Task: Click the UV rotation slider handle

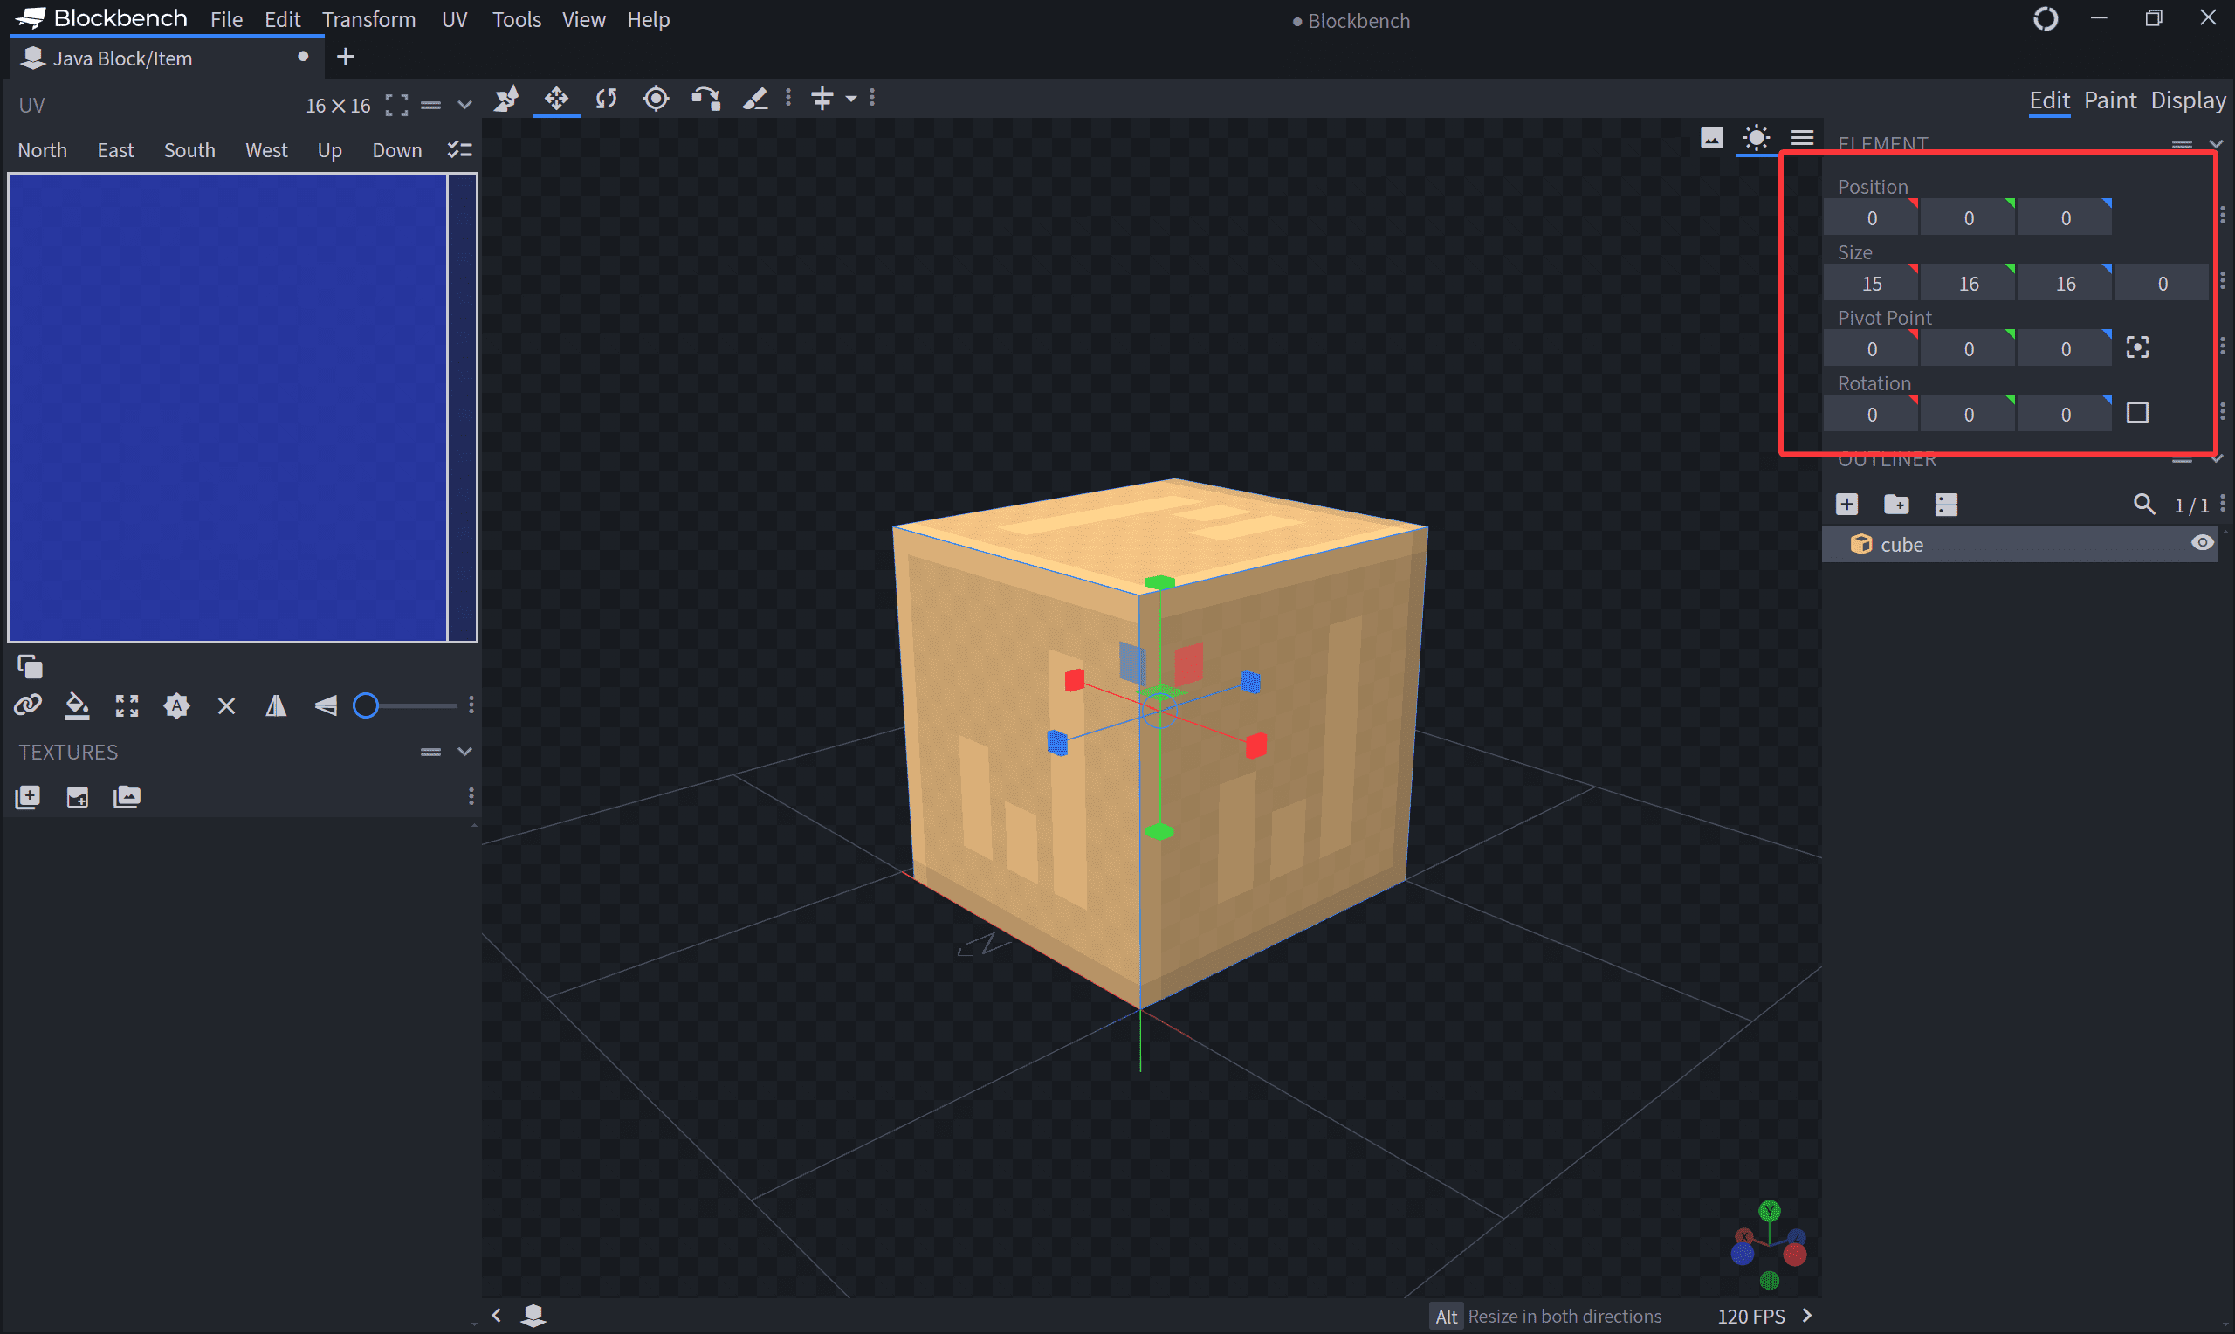Action: click(366, 706)
